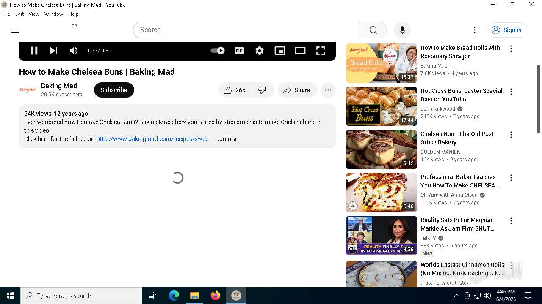Open World's Easiest Cinnamon Rolls video title

[462, 269]
